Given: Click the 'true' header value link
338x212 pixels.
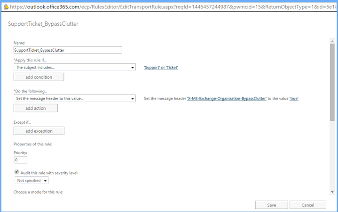Looking at the screenshot, I should click(294, 98).
